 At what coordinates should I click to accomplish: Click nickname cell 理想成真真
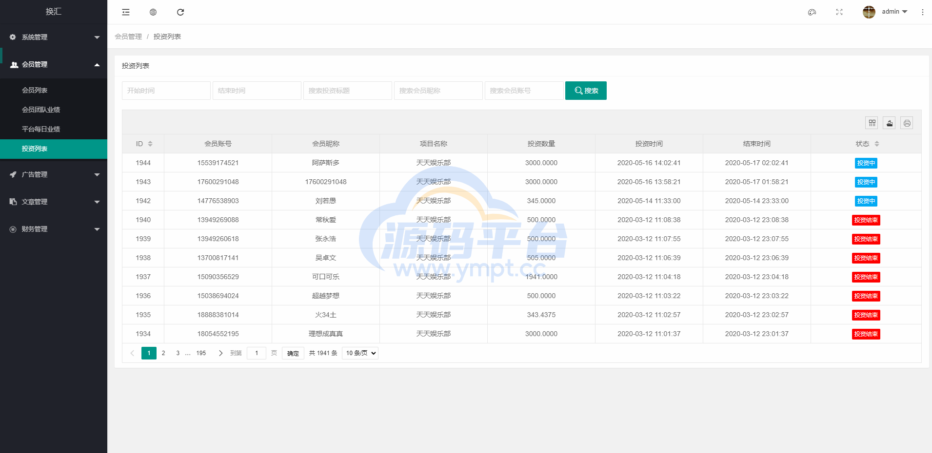point(326,334)
